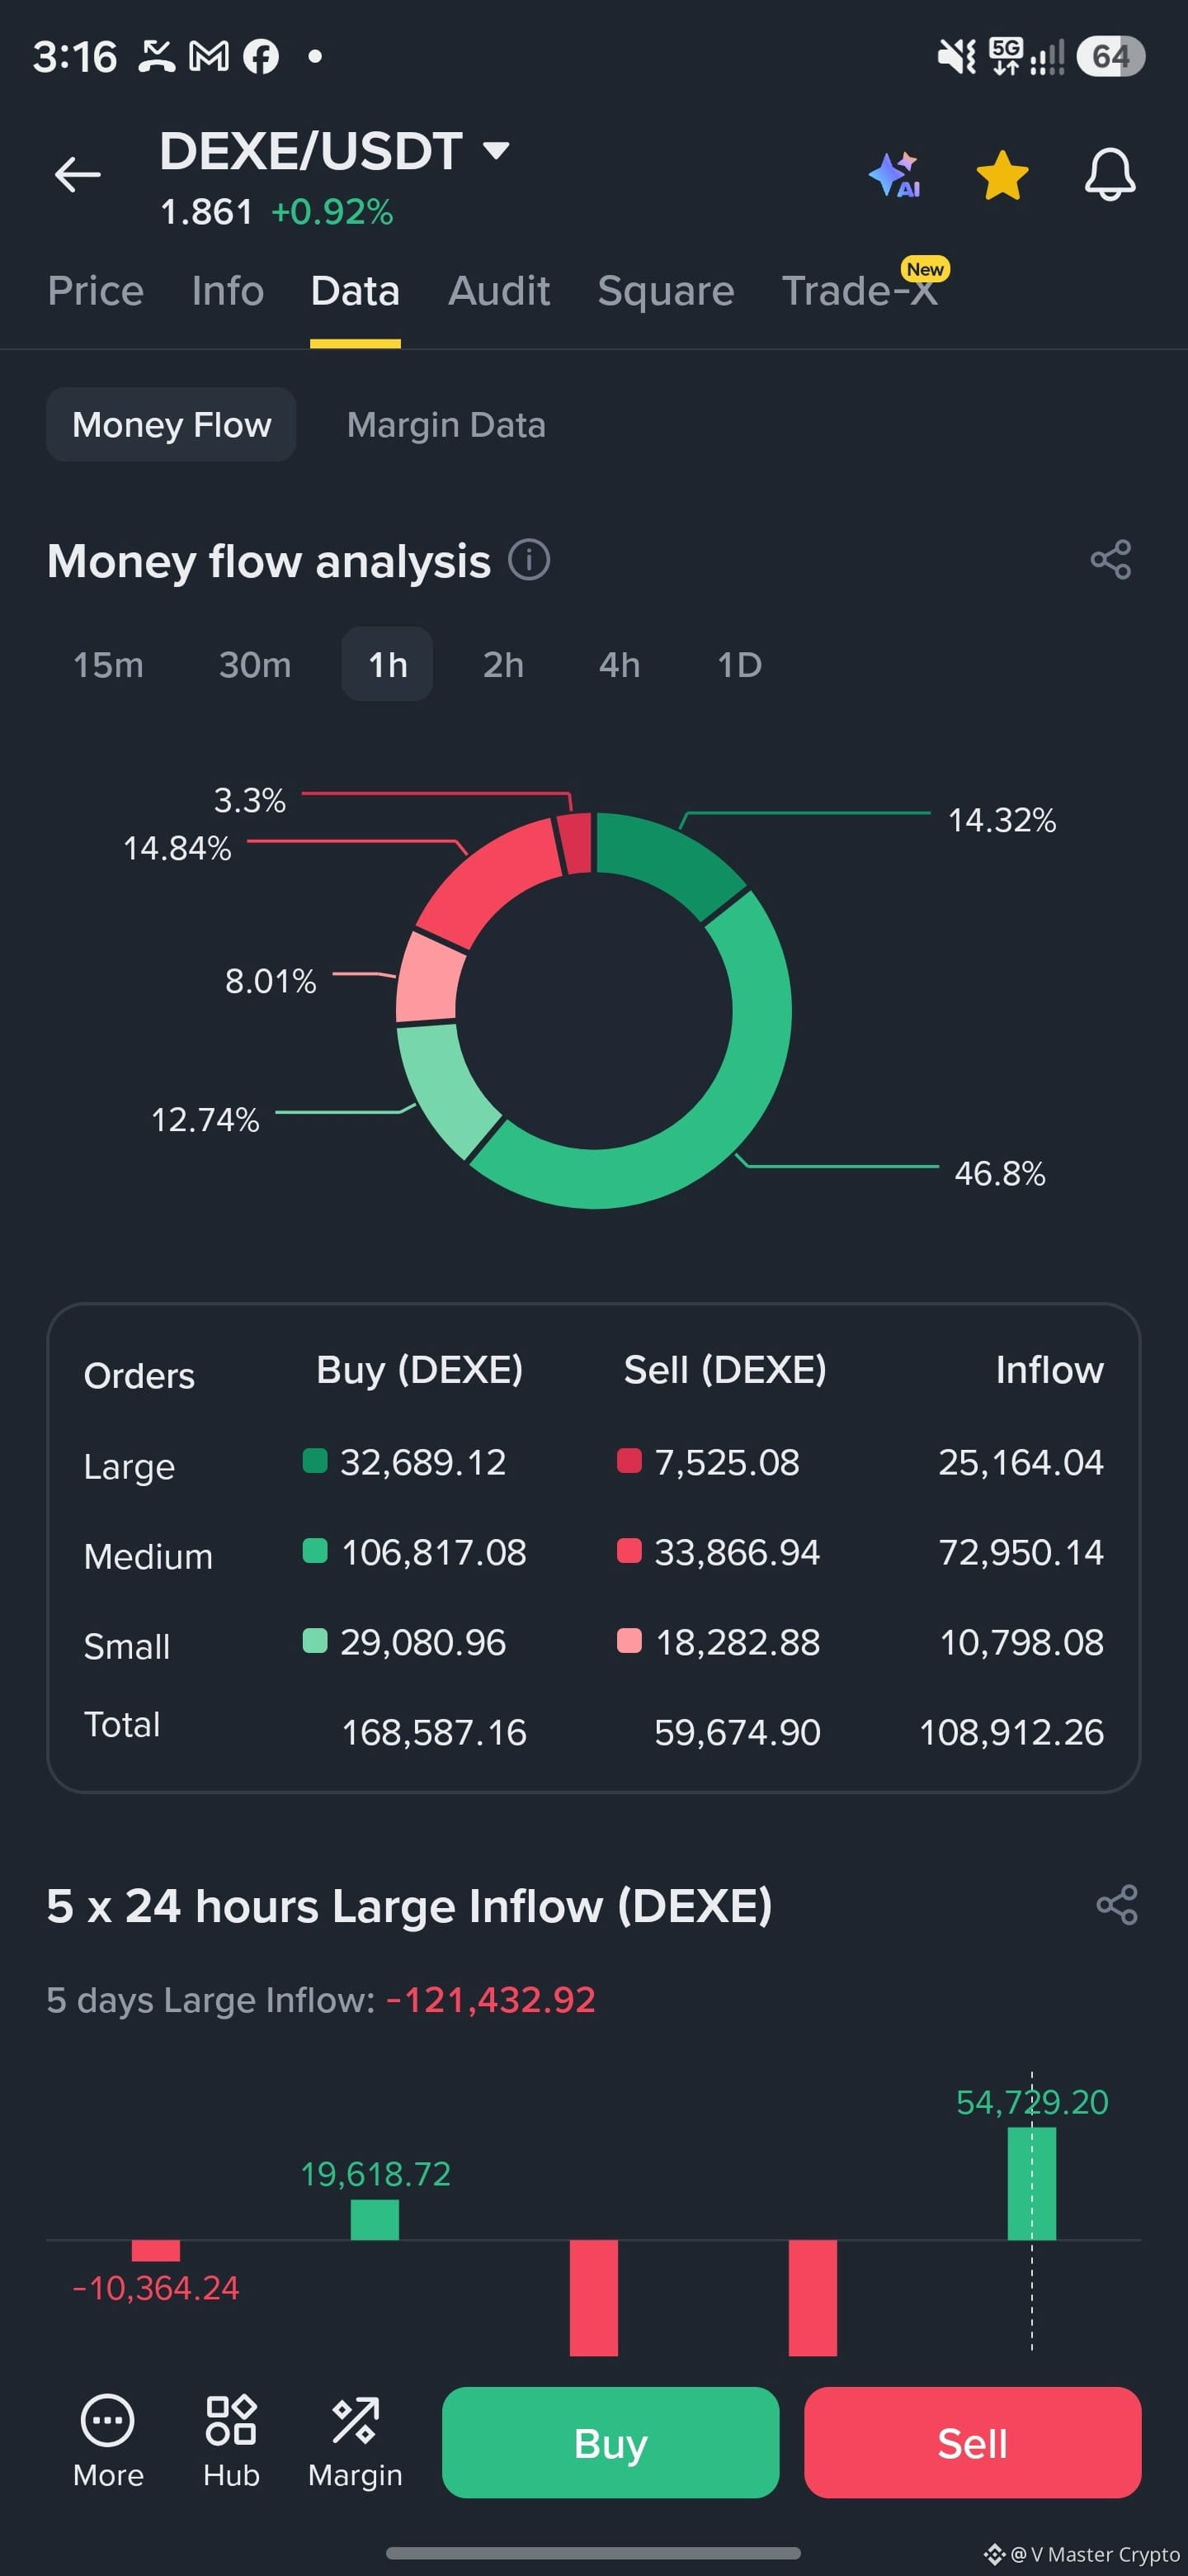Expand the DEXE/USDT pair dropdown
The height and width of the screenshot is (2576, 1188).
(497, 151)
